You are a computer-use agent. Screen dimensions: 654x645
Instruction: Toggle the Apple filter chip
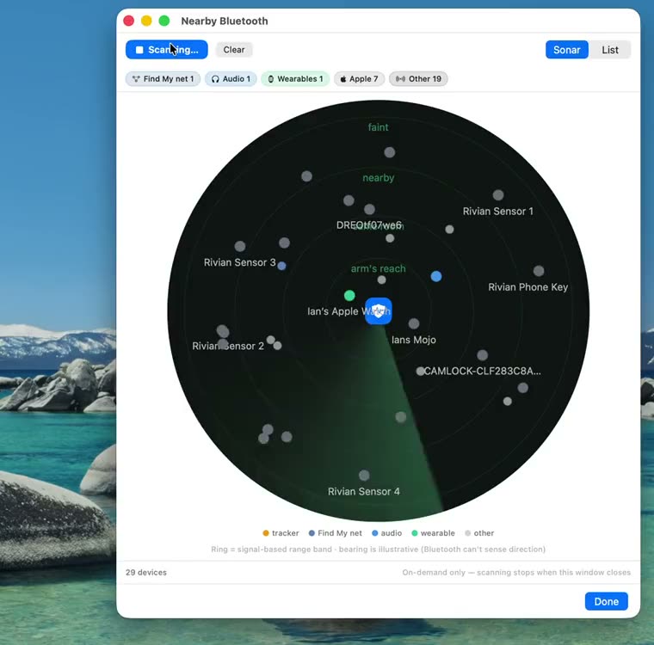(359, 79)
